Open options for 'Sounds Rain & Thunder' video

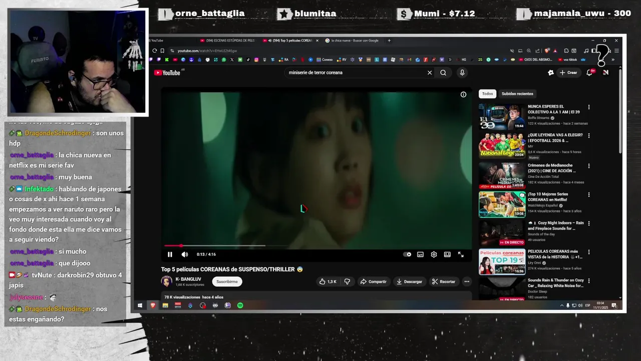coord(589,281)
